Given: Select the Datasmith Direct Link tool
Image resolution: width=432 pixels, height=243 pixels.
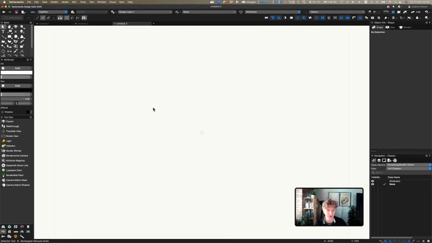Looking at the screenshot, I should [x=17, y=166].
